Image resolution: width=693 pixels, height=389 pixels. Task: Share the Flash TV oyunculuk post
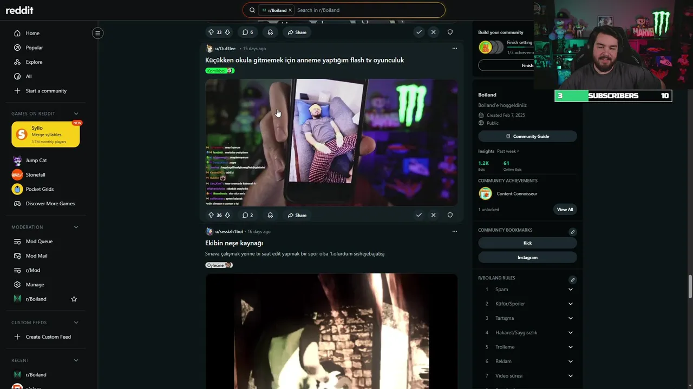[297, 215]
